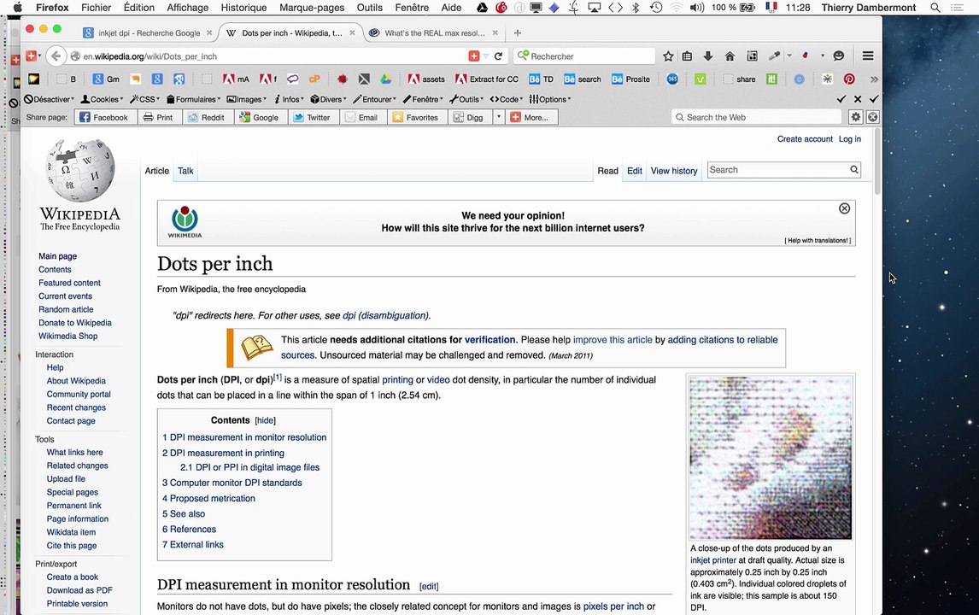Dismiss the Wikimedia opinion banner

pos(844,208)
